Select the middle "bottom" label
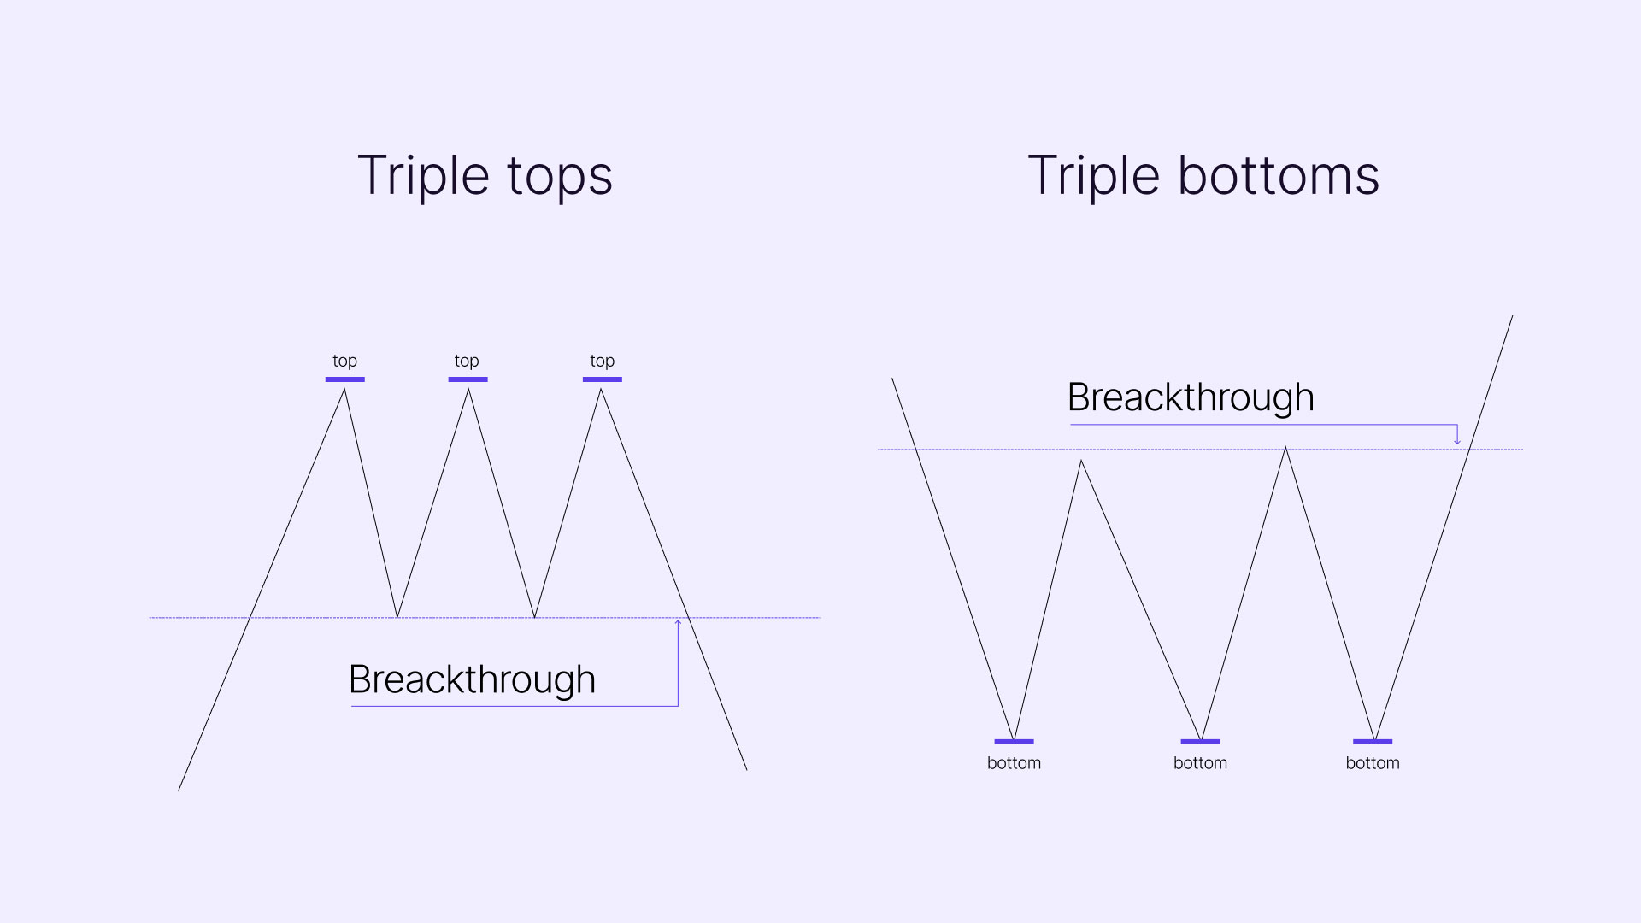 [1200, 763]
